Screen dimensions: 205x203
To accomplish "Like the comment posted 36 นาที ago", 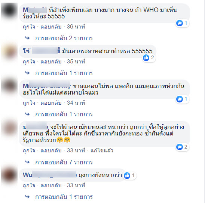I will click(29, 27).
